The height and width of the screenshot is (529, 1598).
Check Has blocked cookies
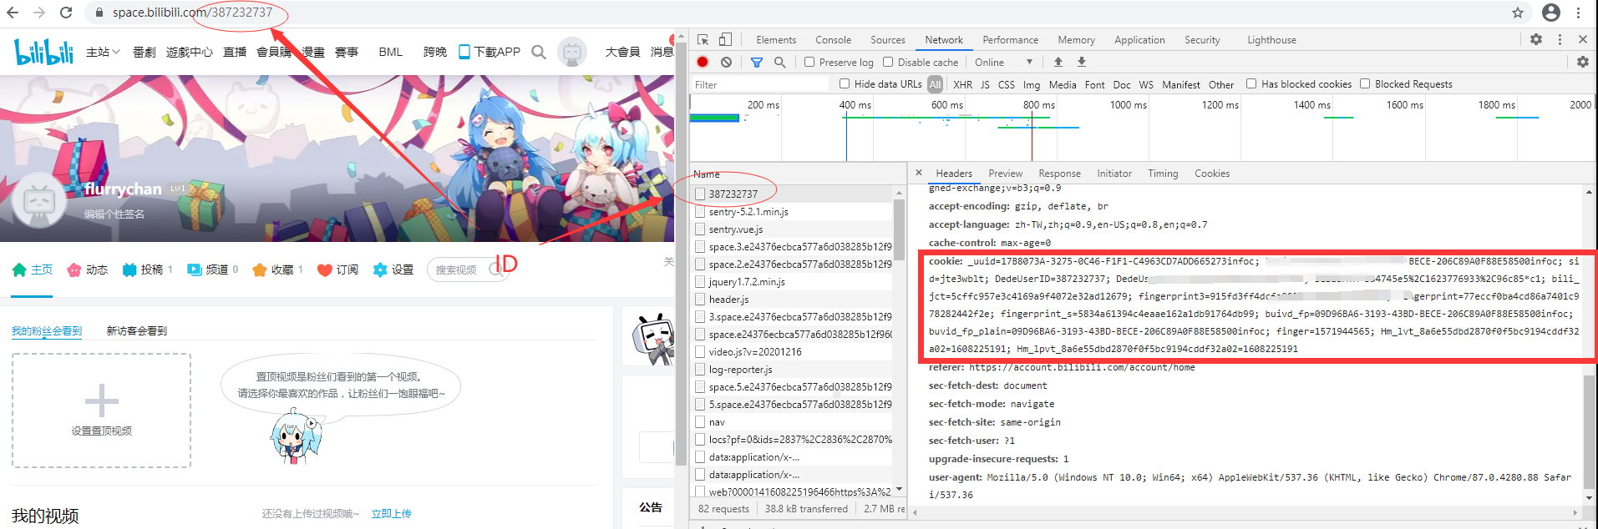click(1251, 83)
